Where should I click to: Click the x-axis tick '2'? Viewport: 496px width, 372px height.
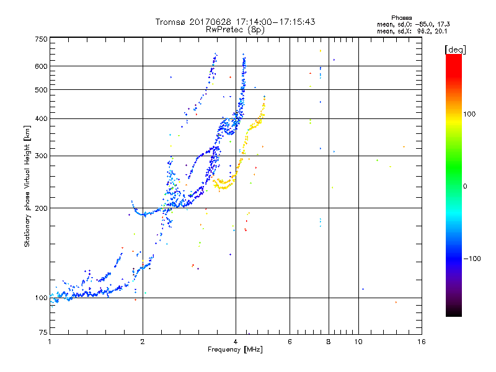coord(143,342)
